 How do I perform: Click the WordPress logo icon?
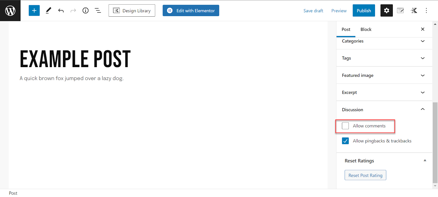click(10, 11)
